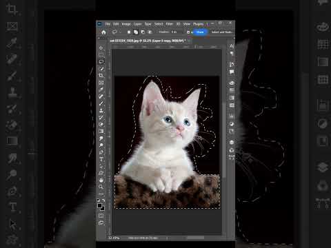
Task: Open Select and Mask workspace
Action: coord(221,32)
